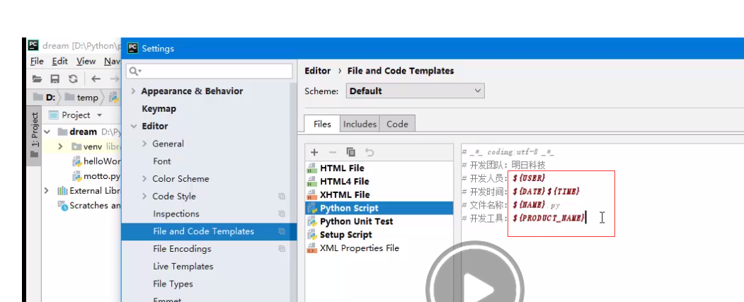Click the remove template minus icon
Image resolution: width=744 pixels, height=302 pixels.
[x=332, y=152]
